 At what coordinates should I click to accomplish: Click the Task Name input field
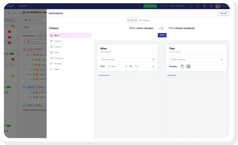pos(36,42)
